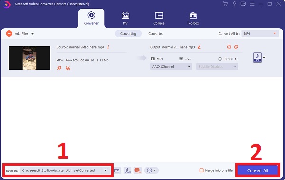Select the Converted sub-tab
This screenshot has width=285, height=180.
[x=156, y=34]
